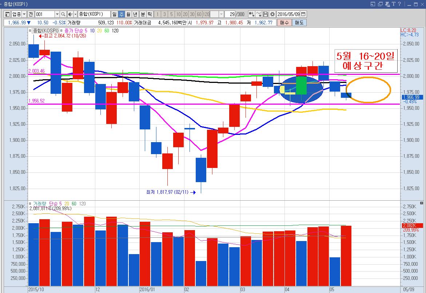Select the 20 interval button

(x=185, y=14)
